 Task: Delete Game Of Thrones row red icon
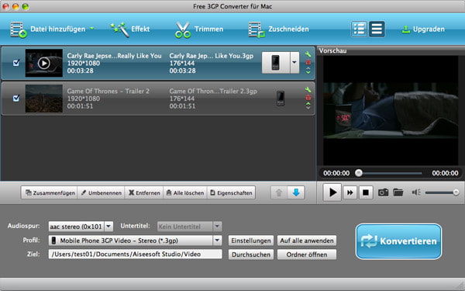point(308,98)
